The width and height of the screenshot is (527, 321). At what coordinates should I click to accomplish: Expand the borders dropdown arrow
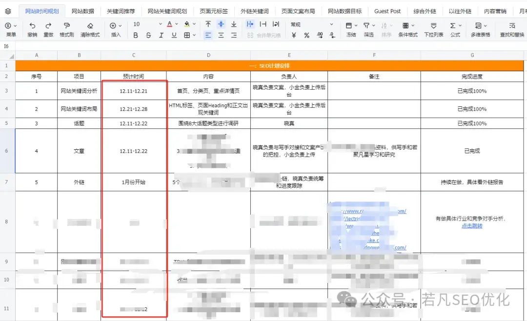point(194,35)
